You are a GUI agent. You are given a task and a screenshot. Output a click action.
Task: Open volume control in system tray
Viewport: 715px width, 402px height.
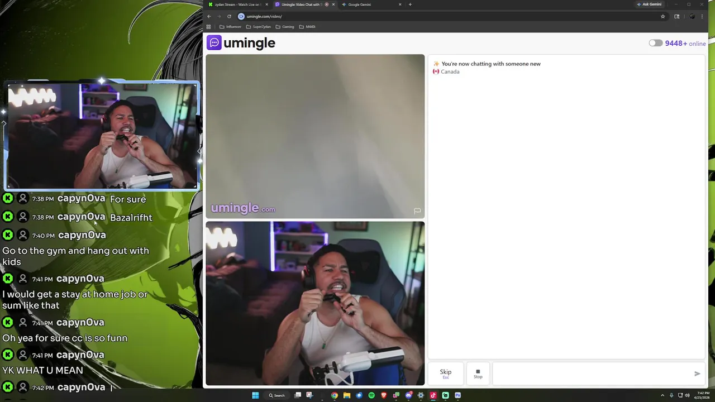tap(687, 395)
